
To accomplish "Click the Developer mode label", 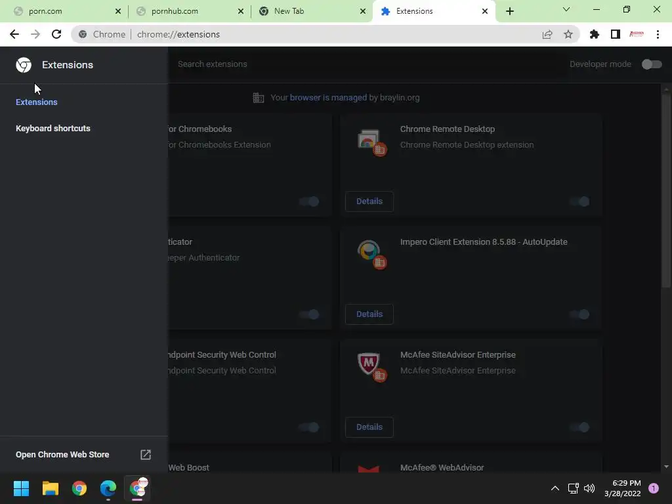I will coord(600,64).
